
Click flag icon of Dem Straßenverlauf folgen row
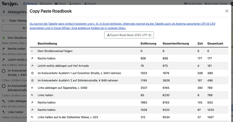pyautogui.click(x=32, y=51)
